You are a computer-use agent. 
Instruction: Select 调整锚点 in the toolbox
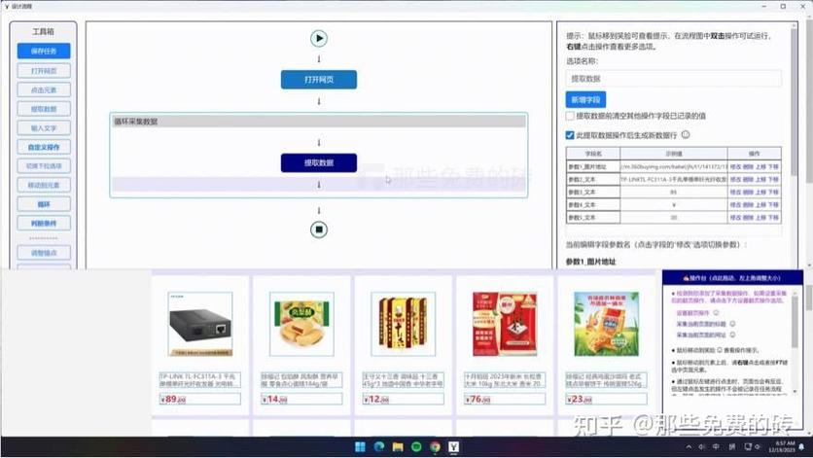44,253
